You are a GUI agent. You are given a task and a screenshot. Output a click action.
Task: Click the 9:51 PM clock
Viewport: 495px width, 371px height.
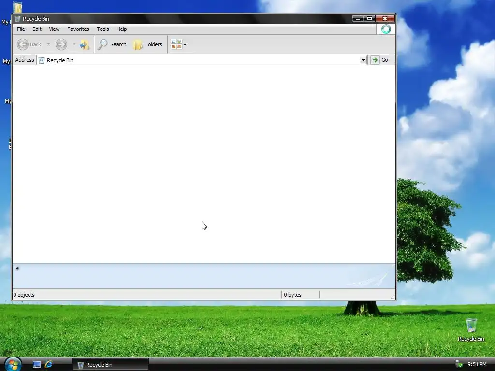(x=477, y=364)
